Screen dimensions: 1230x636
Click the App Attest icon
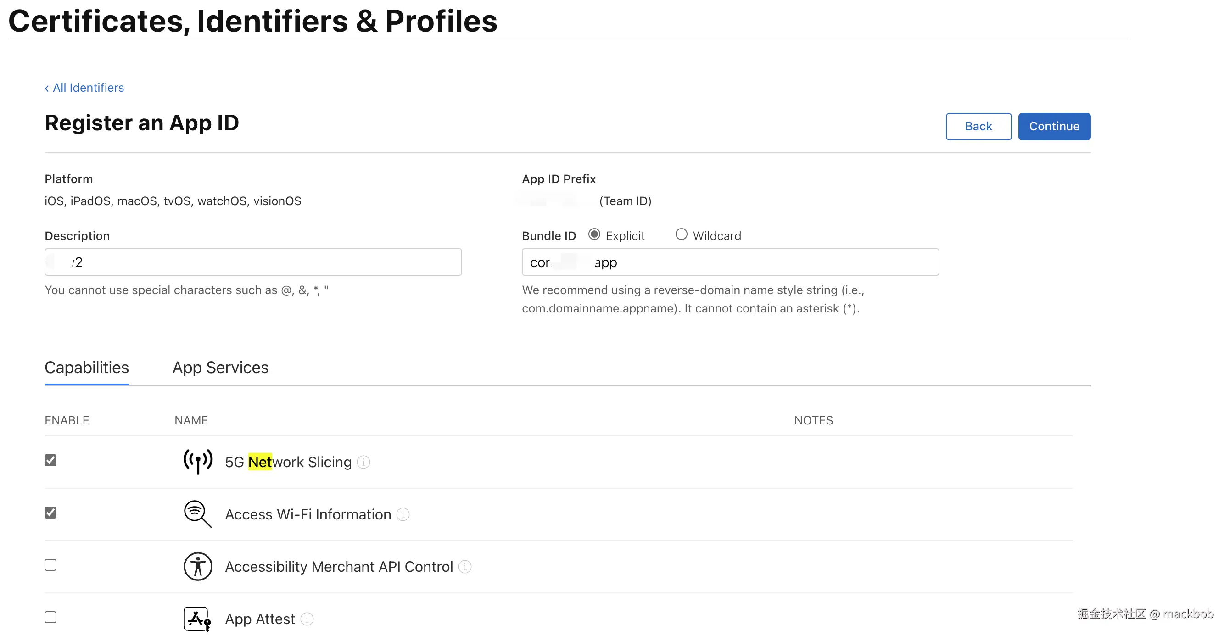pyautogui.click(x=197, y=619)
